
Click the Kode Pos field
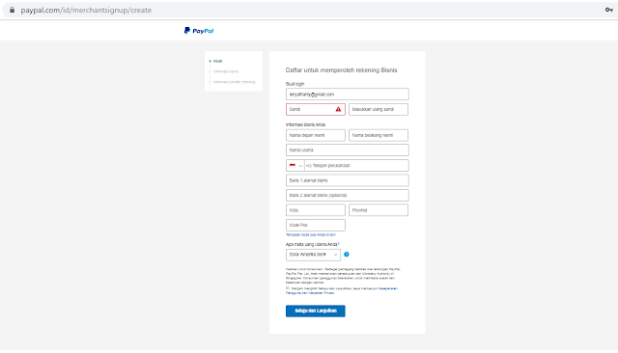pos(316,225)
